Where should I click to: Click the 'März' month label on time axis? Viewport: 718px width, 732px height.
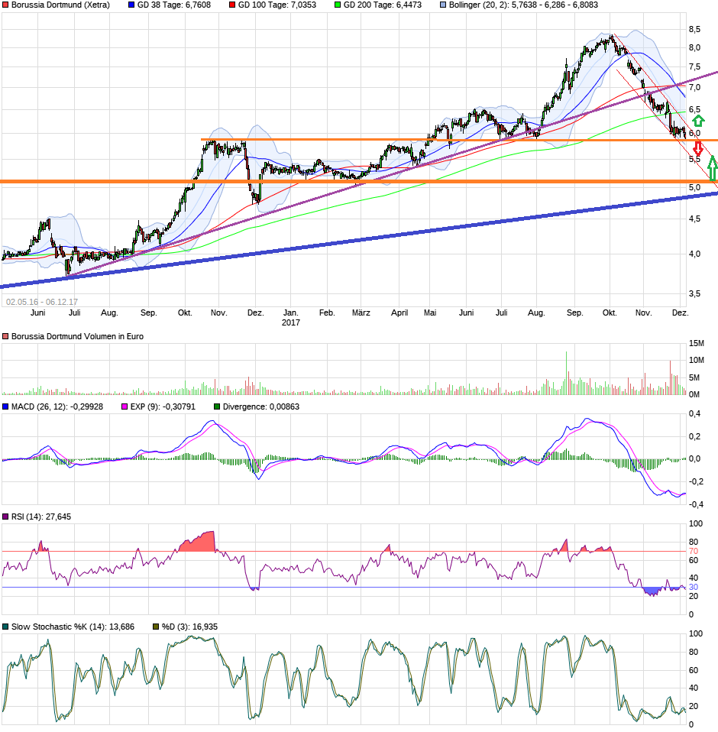tap(361, 313)
